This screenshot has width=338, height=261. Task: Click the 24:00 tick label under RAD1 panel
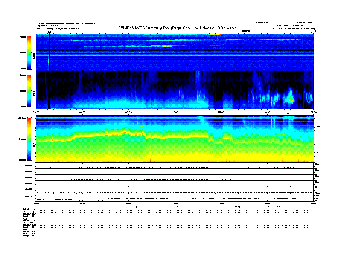click(x=313, y=112)
